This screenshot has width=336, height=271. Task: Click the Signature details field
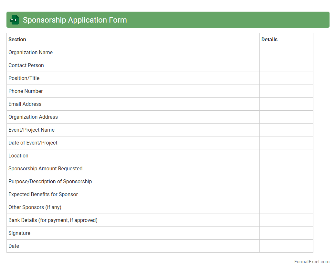286,233
